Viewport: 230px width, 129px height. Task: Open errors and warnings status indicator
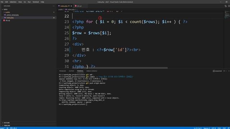pyautogui.click(x=13, y=128)
